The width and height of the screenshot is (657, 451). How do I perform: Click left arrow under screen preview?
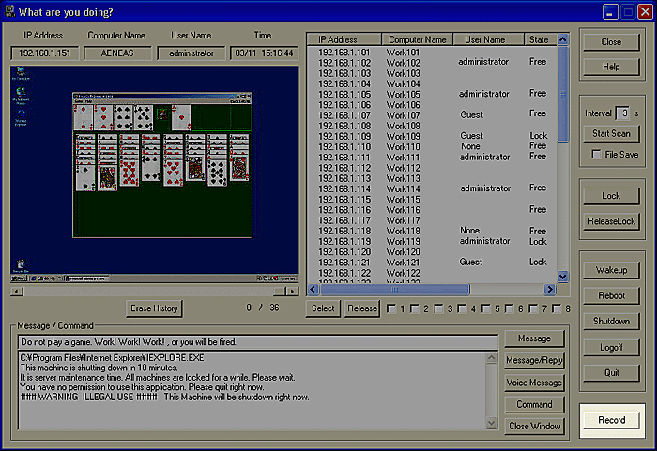point(17,291)
